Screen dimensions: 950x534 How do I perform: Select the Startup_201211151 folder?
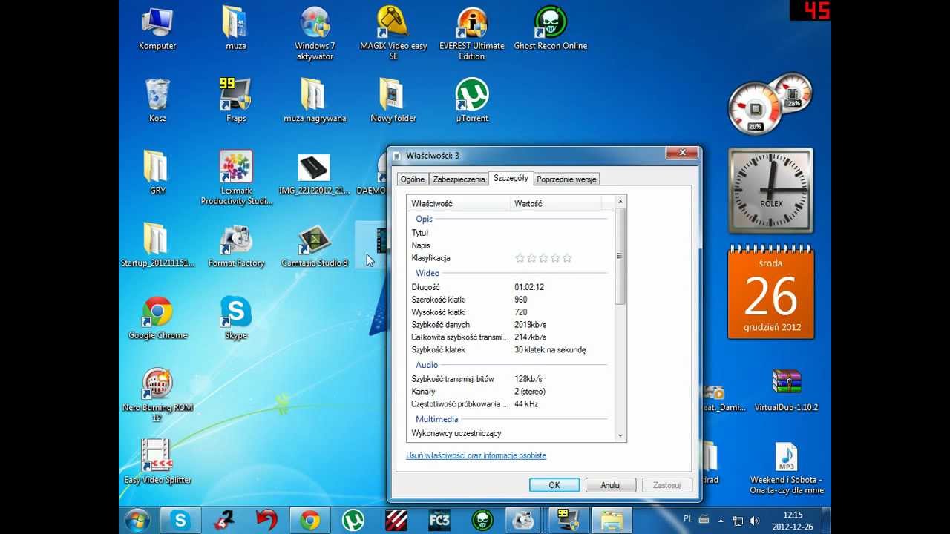[157, 245]
